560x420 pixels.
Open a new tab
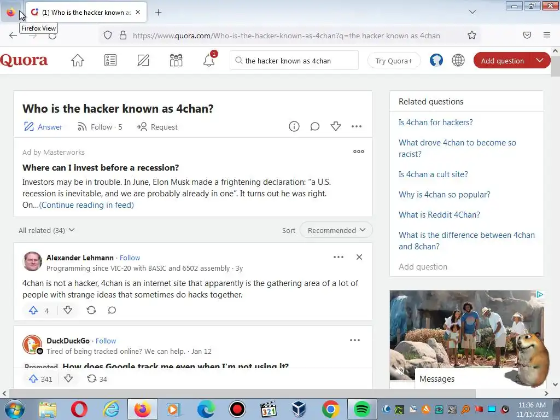[x=158, y=13]
